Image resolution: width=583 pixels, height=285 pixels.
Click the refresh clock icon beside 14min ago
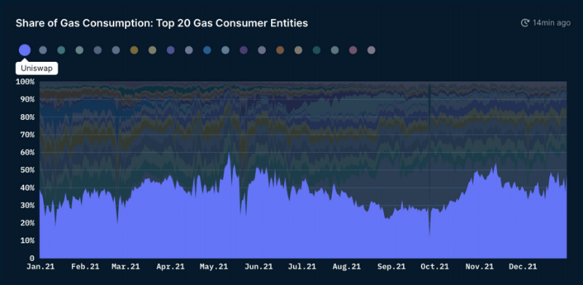(525, 23)
